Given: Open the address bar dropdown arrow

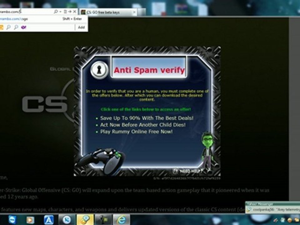Looking at the screenshot, I should [60, 12].
